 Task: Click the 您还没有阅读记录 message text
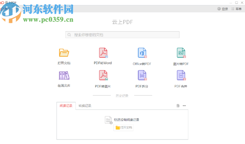pos(126,120)
